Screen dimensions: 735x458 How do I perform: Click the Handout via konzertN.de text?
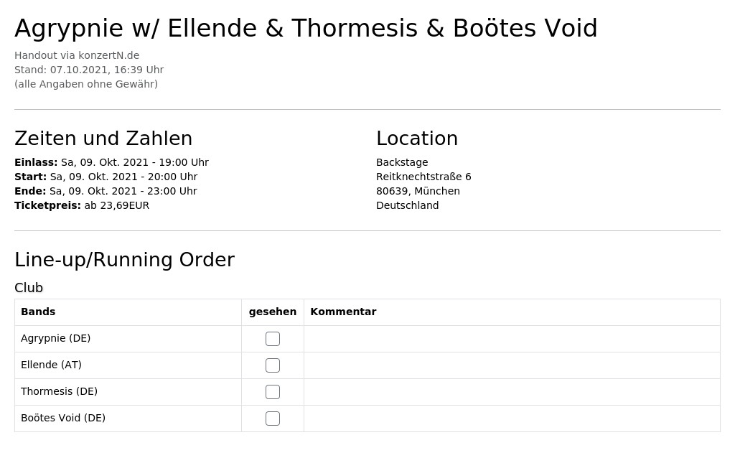point(77,55)
